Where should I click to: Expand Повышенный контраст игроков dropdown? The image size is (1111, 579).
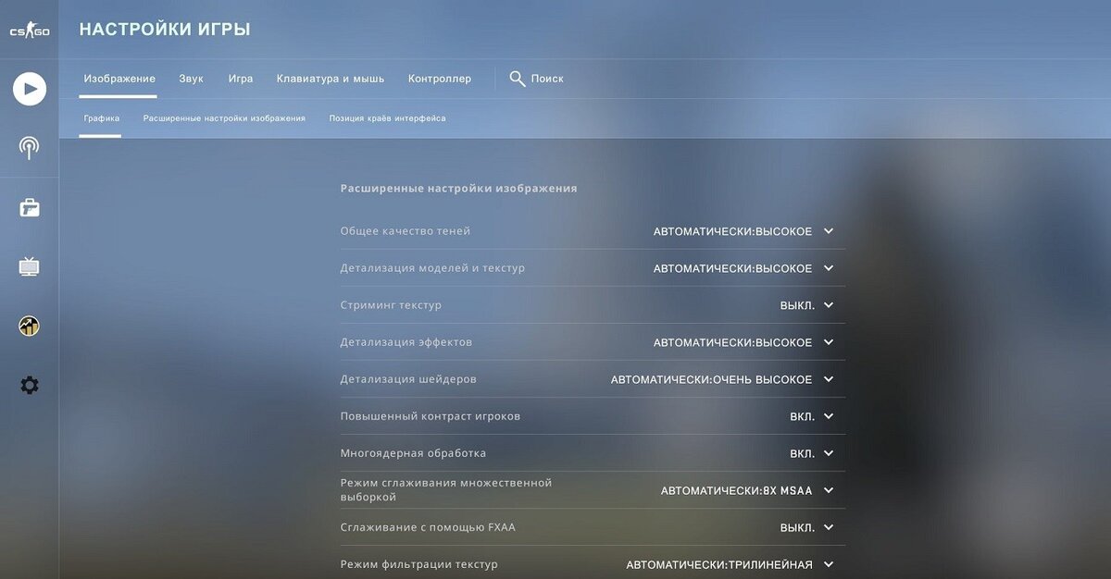811,416
